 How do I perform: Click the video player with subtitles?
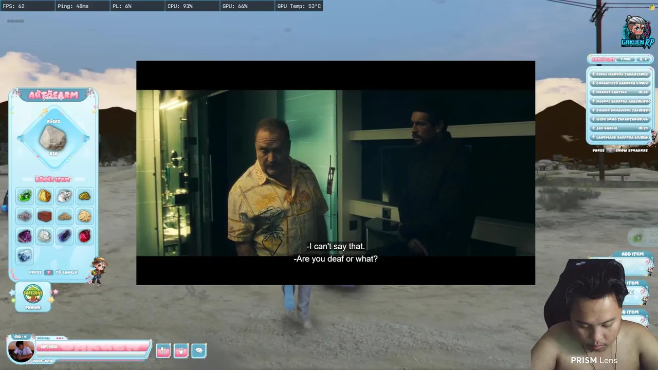[336, 173]
